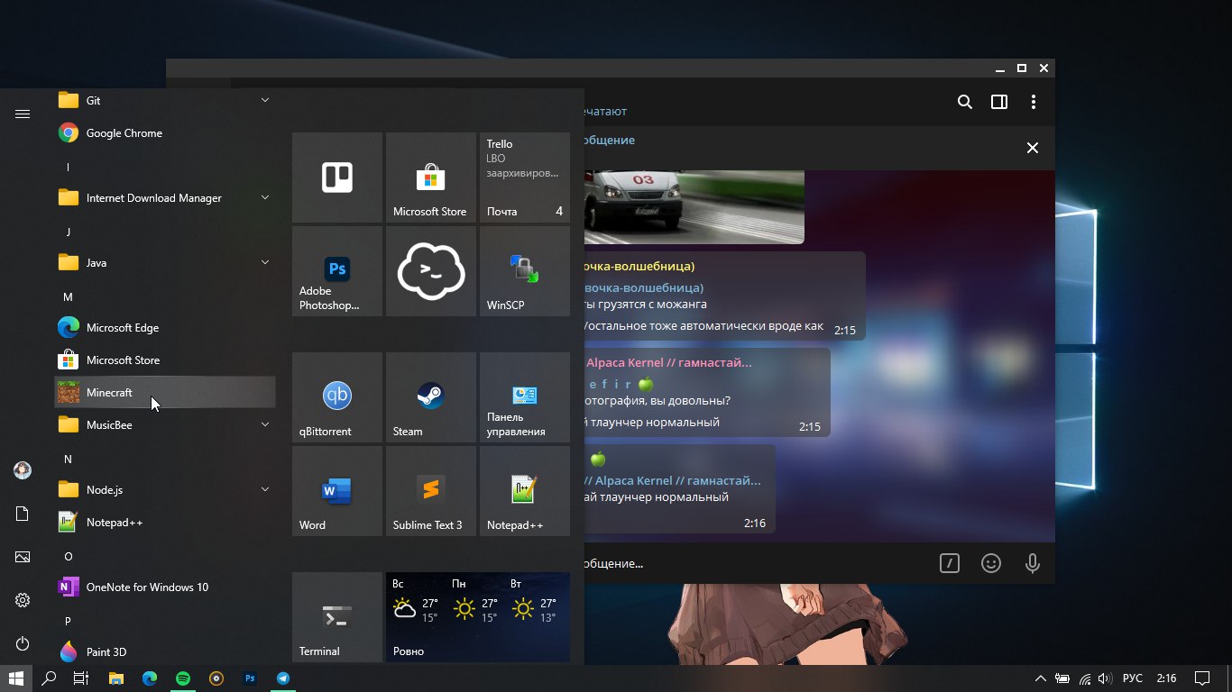
Task: Close the pinned message bar in Telegram
Action: [x=1033, y=148]
